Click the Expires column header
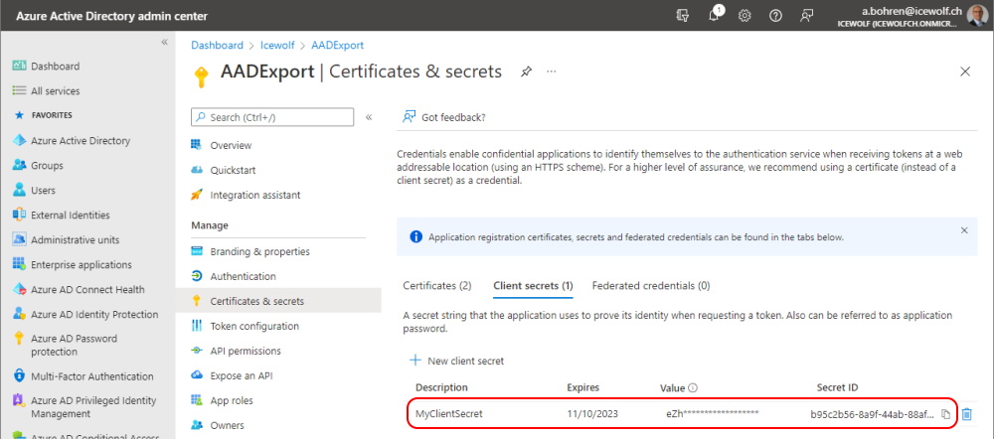 point(582,387)
